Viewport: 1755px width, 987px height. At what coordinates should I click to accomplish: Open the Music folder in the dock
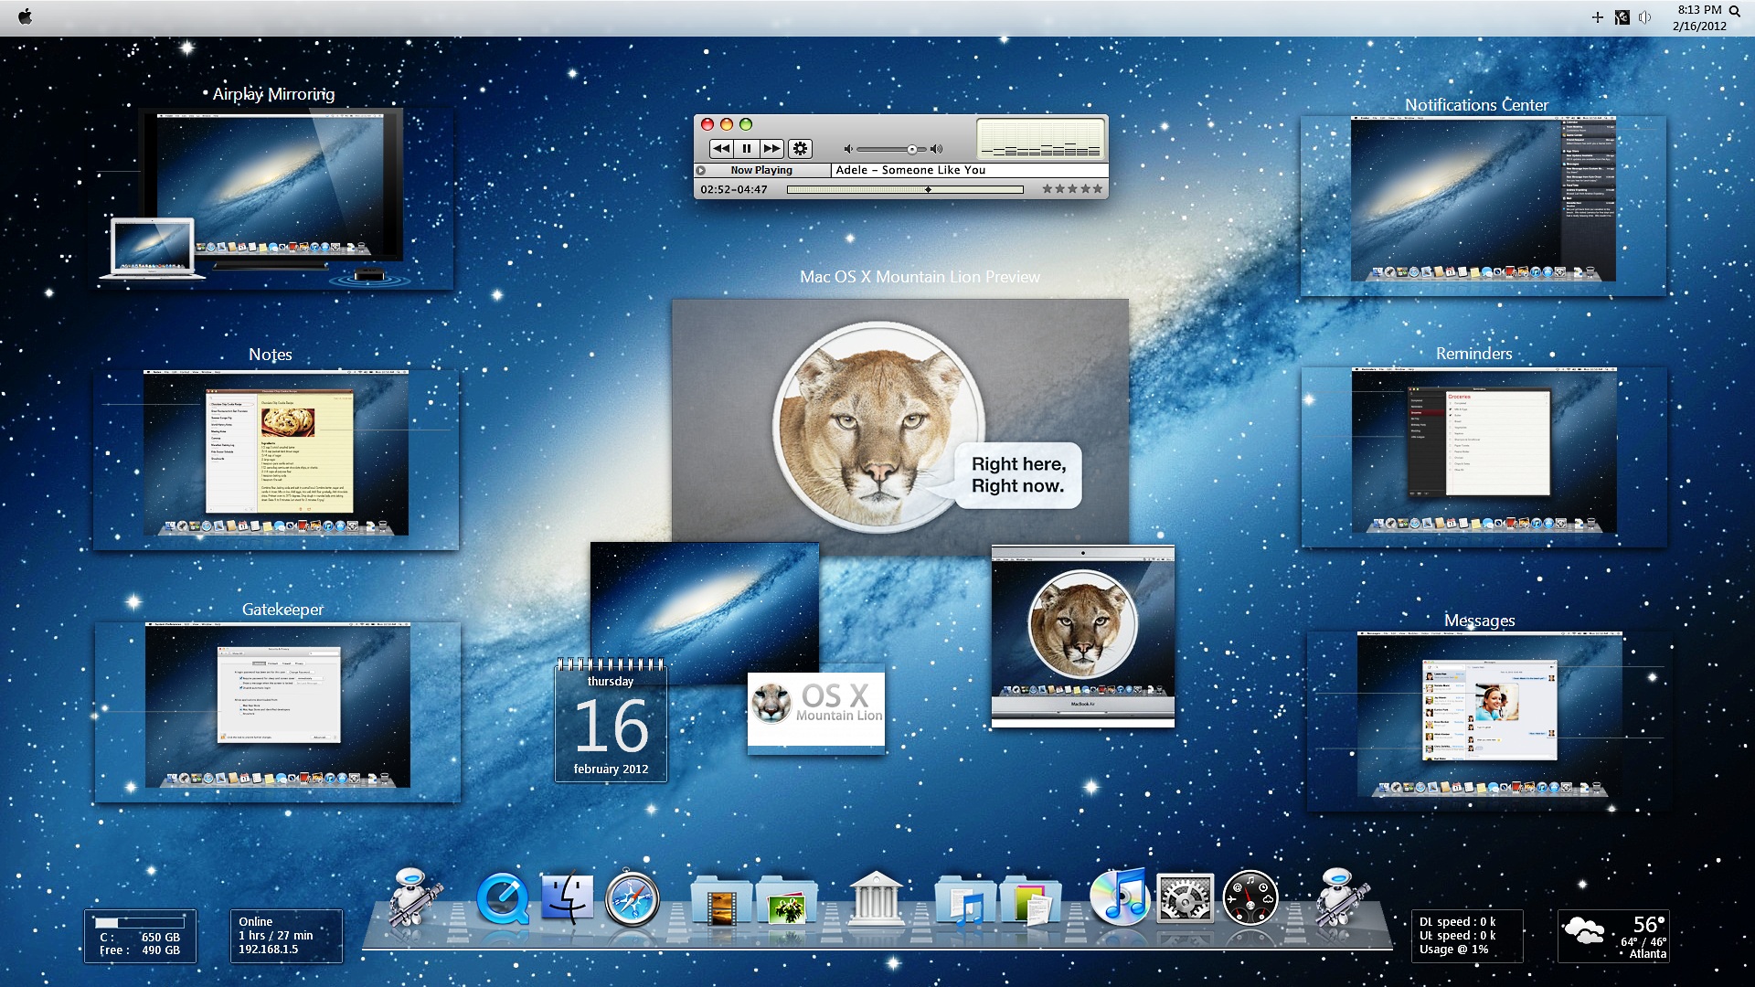click(x=965, y=899)
